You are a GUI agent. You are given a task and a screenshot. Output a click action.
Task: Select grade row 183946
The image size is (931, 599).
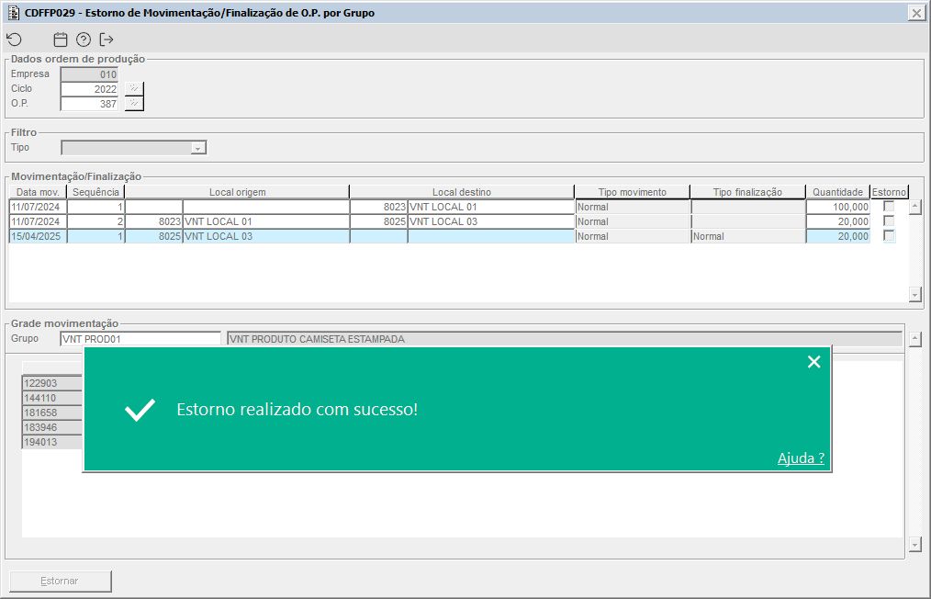[x=52, y=427]
